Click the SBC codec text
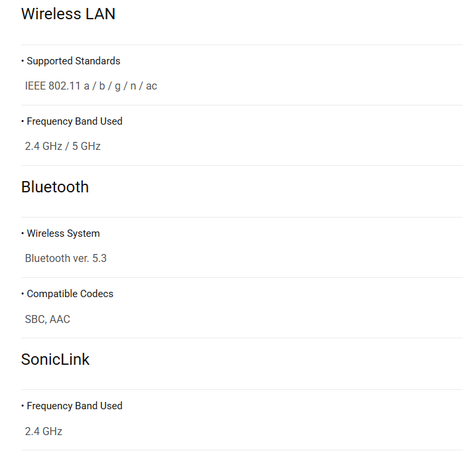Viewport: 463px width, 453px height. pyautogui.click(x=34, y=320)
